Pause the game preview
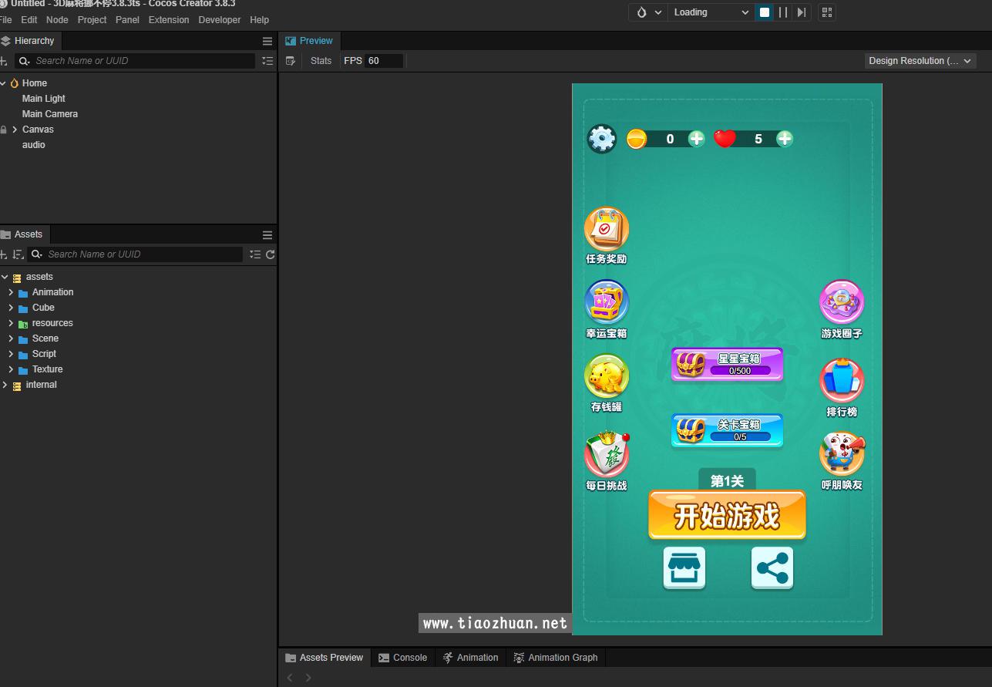992x687 pixels. click(783, 12)
